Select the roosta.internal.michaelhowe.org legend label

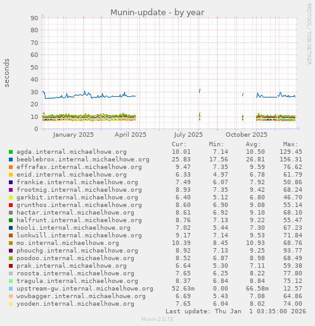pyautogui.click(x=75, y=273)
